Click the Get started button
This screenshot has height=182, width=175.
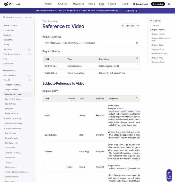pos(158,4)
